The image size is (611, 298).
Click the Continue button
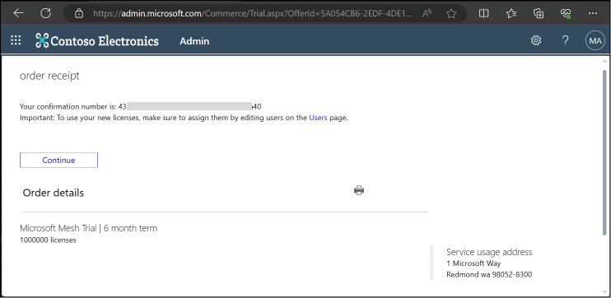click(58, 160)
